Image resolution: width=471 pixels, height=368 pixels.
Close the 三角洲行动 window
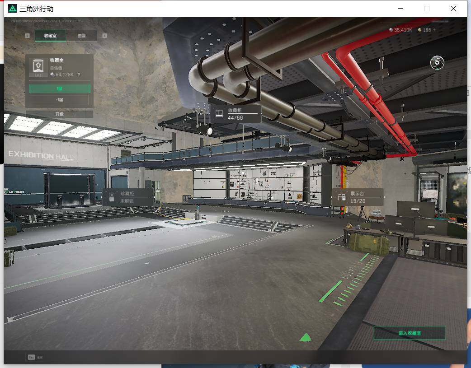click(453, 9)
